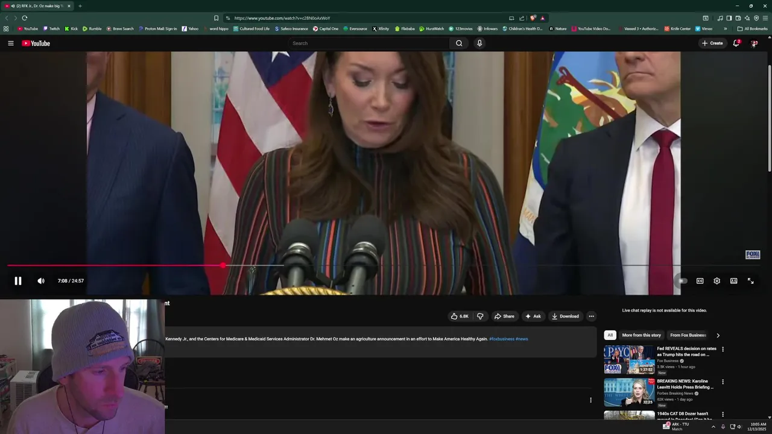Open the Karoline Leavitt press briefing thumbnail
Image resolution: width=772 pixels, height=434 pixels.
(629, 392)
